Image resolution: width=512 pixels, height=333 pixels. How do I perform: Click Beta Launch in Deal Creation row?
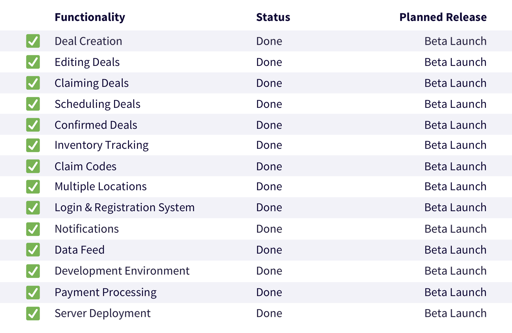(x=455, y=41)
